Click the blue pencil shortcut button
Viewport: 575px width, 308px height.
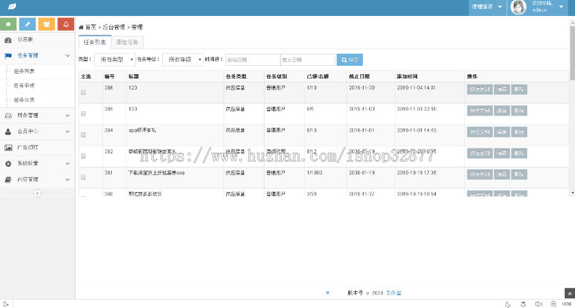click(x=27, y=24)
